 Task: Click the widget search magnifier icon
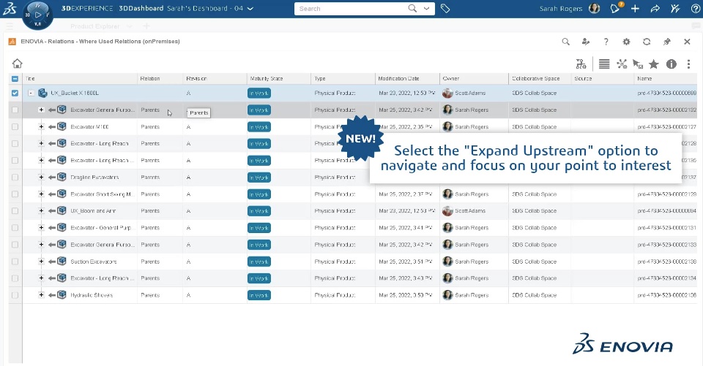(x=566, y=42)
